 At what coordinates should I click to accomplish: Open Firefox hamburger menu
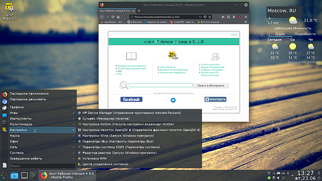coord(246,17)
